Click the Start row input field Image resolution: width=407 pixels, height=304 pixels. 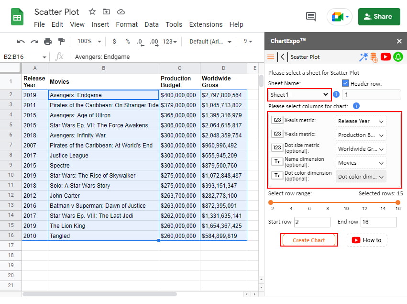coord(313,222)
